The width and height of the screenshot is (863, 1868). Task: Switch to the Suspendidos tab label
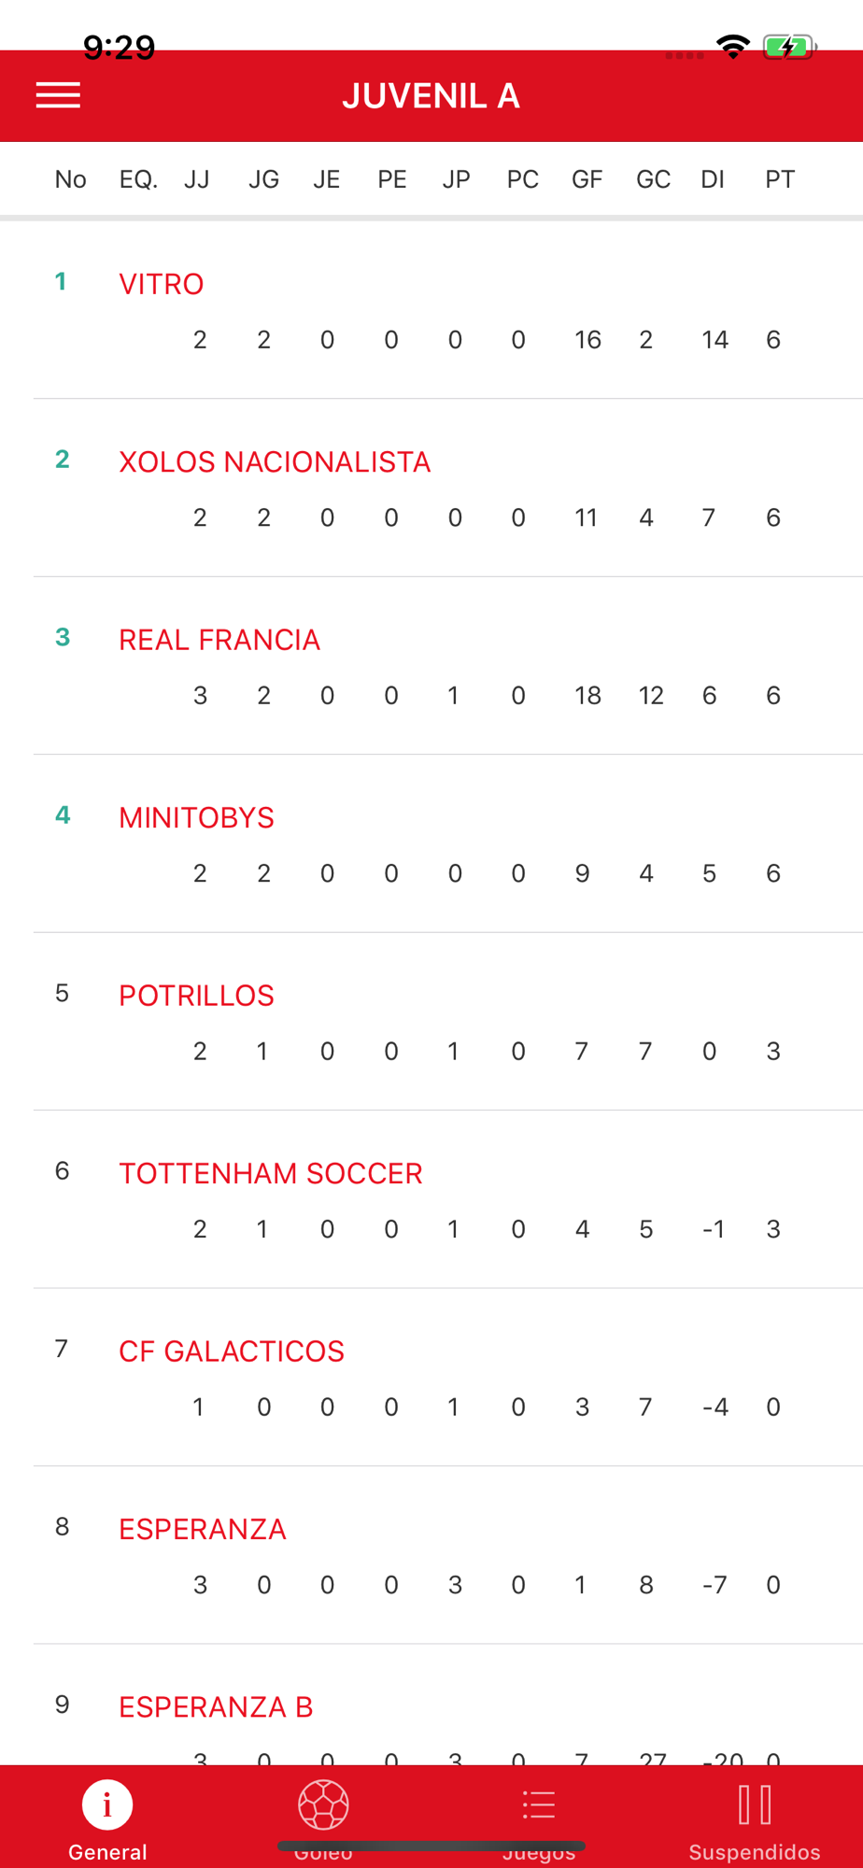(x=755, y=1852)
